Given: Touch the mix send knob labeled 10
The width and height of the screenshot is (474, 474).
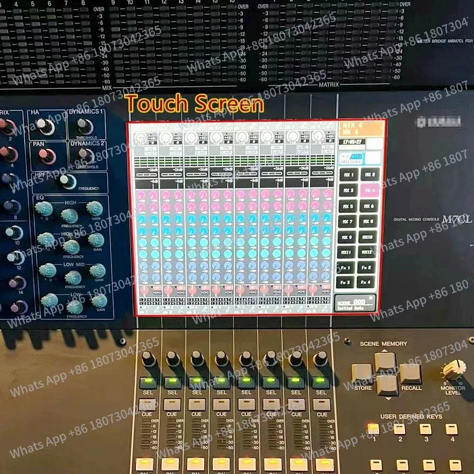Looking at the screenshot, I should [14, 233].
